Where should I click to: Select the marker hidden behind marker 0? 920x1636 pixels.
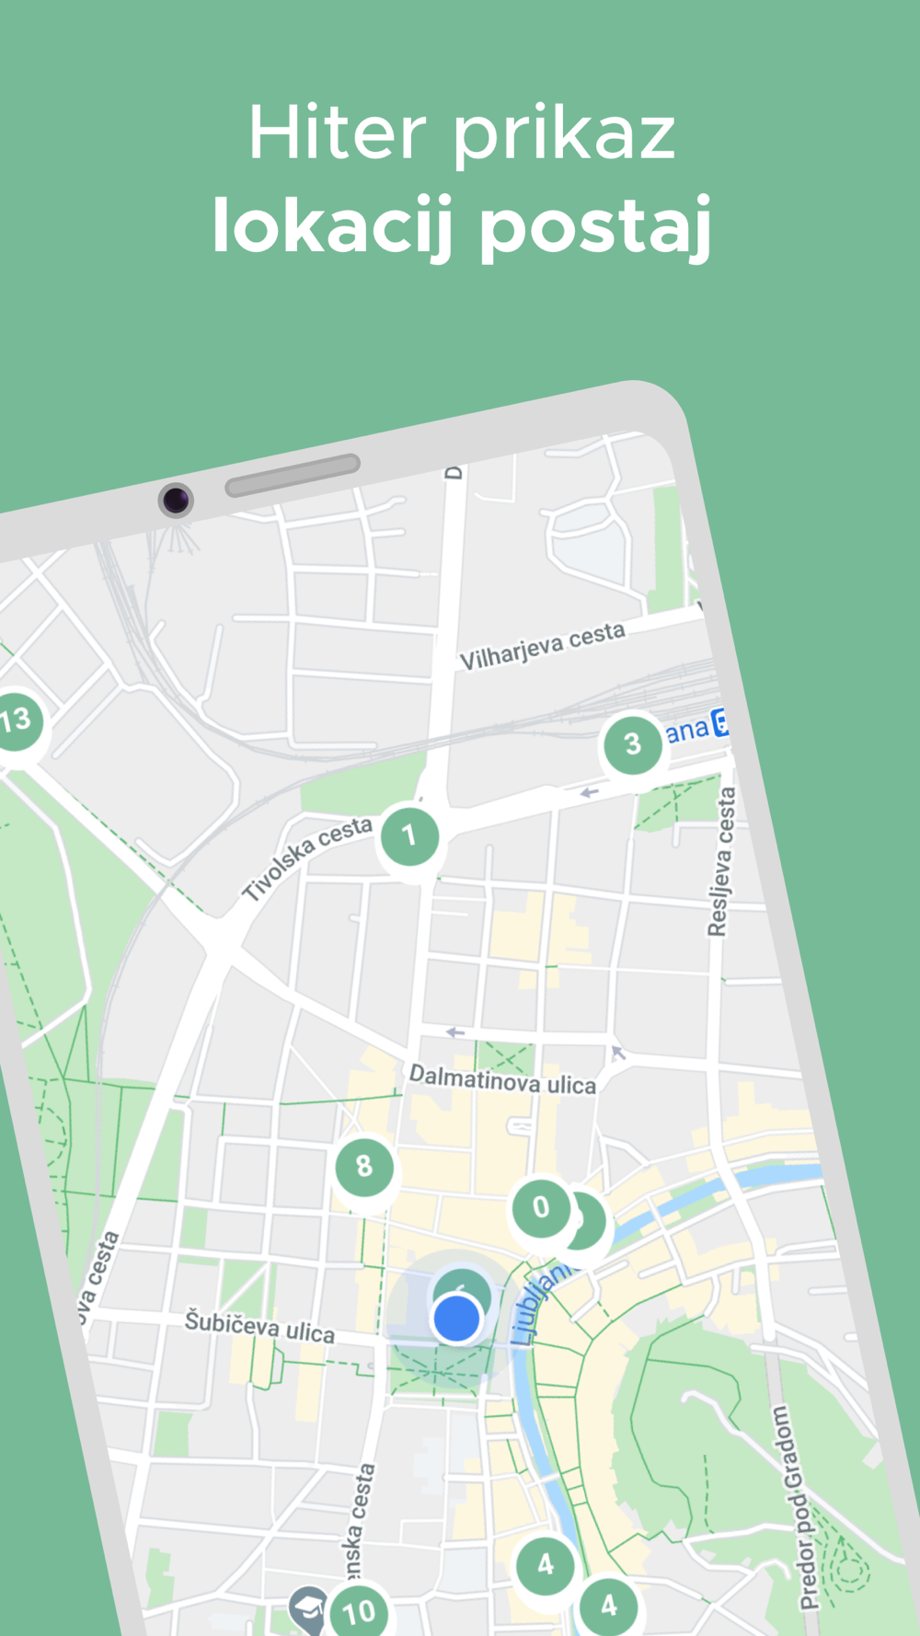pyautogui.click(x=591, y=1222)
